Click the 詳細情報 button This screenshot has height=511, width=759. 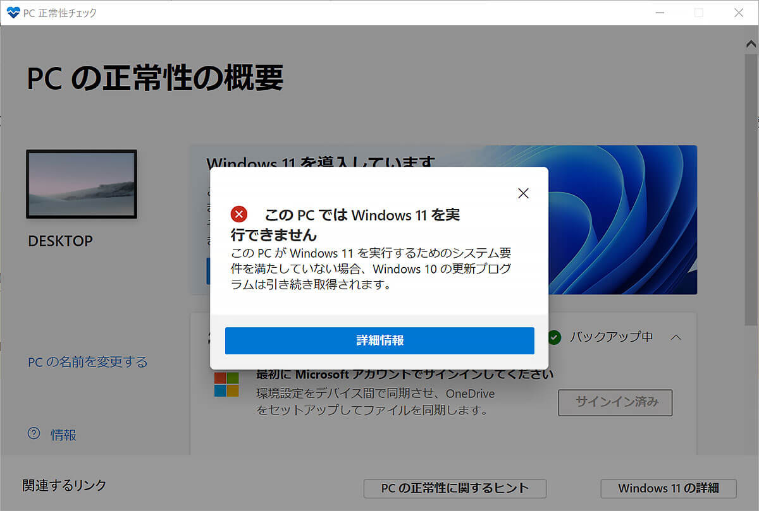pyautogui.click(x=379, y=340)
